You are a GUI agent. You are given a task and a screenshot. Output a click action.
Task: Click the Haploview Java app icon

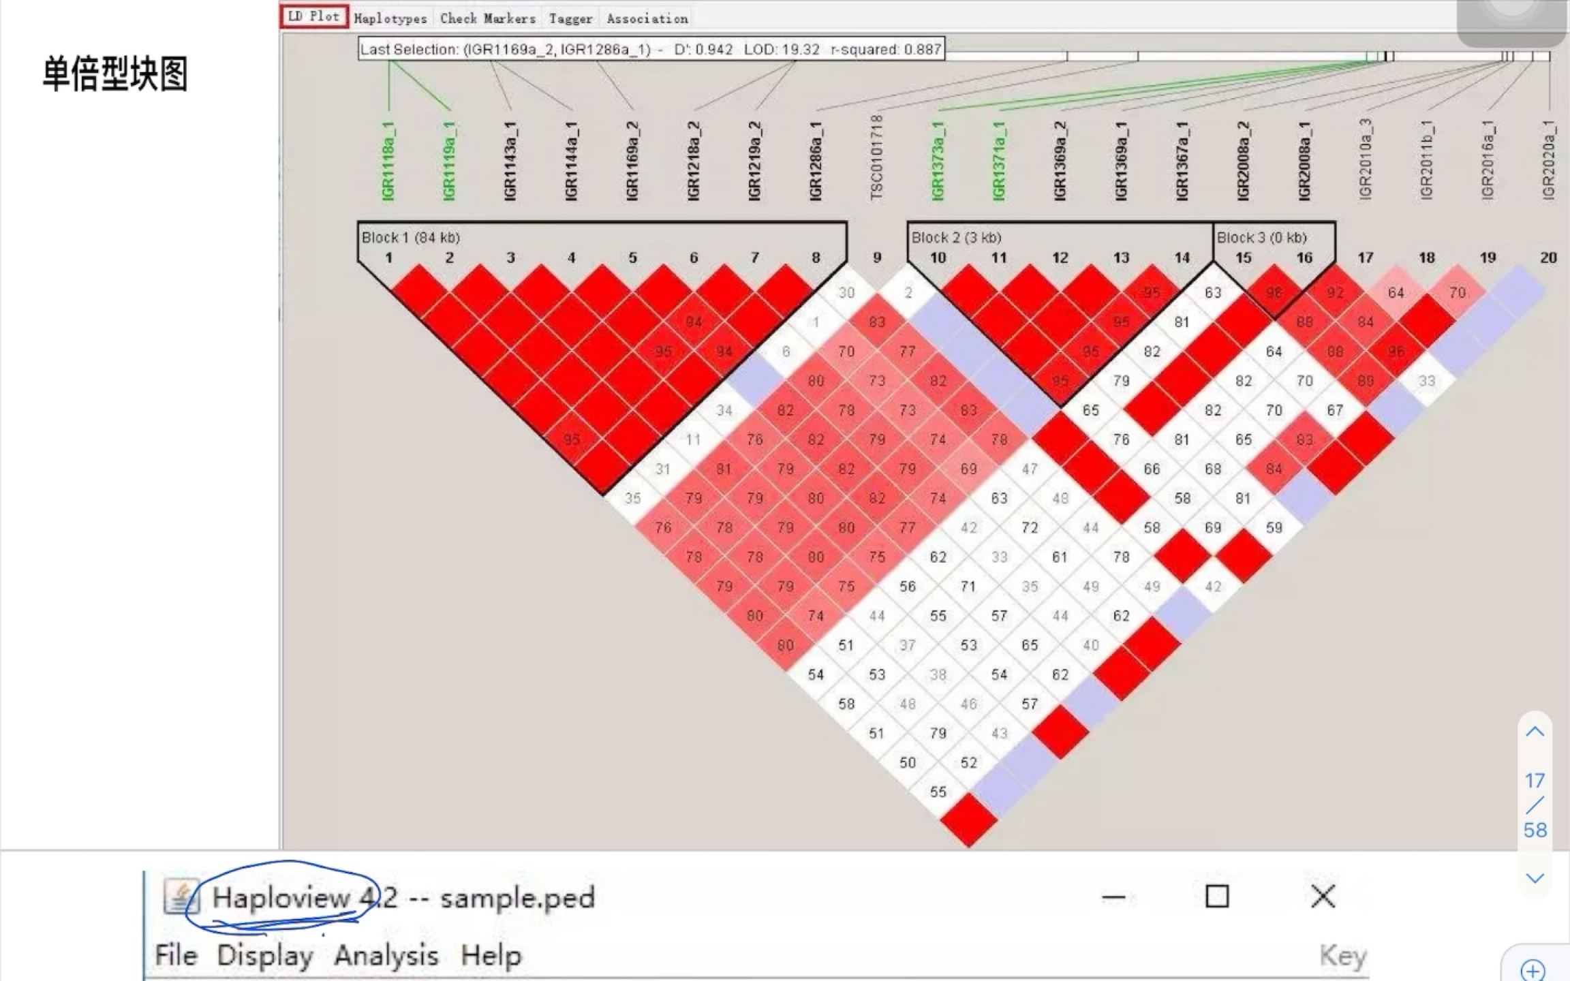click(181, 897)
